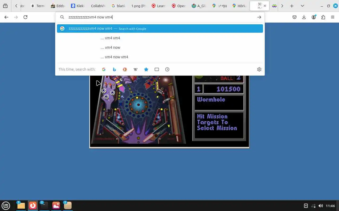Open the image viewer taskbar icon
This screenshot has width=339, height=211.
pyautogui.click(x=56, y=205)
